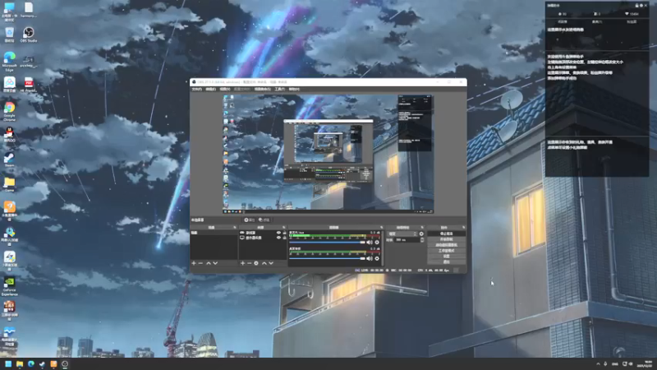Open GeForce Experience desktop shortcut

coord(9,286)
